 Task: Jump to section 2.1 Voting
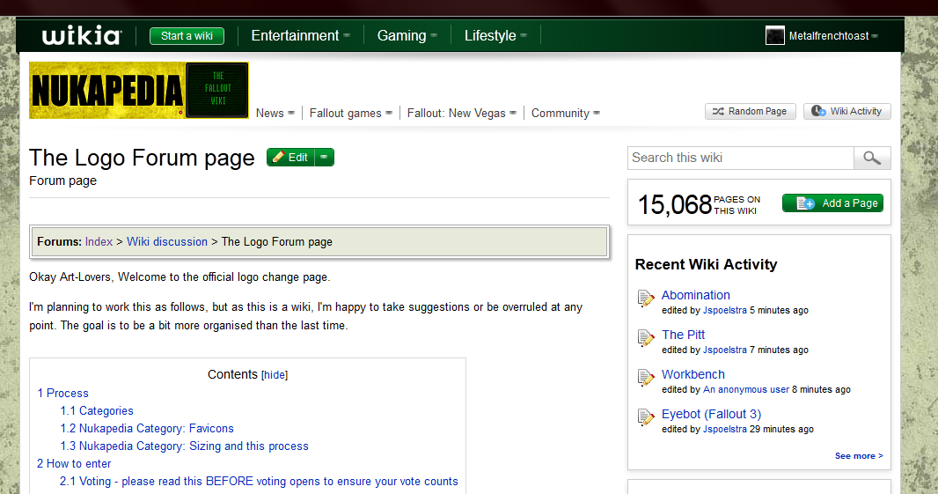tap(259, 482)
